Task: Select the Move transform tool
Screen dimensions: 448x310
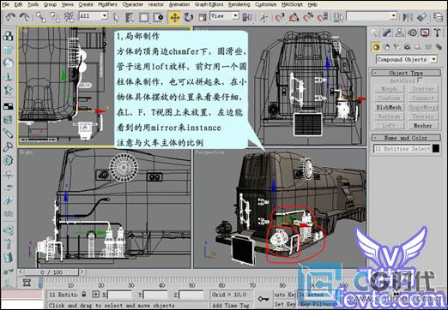Action: tap(174, 18)
